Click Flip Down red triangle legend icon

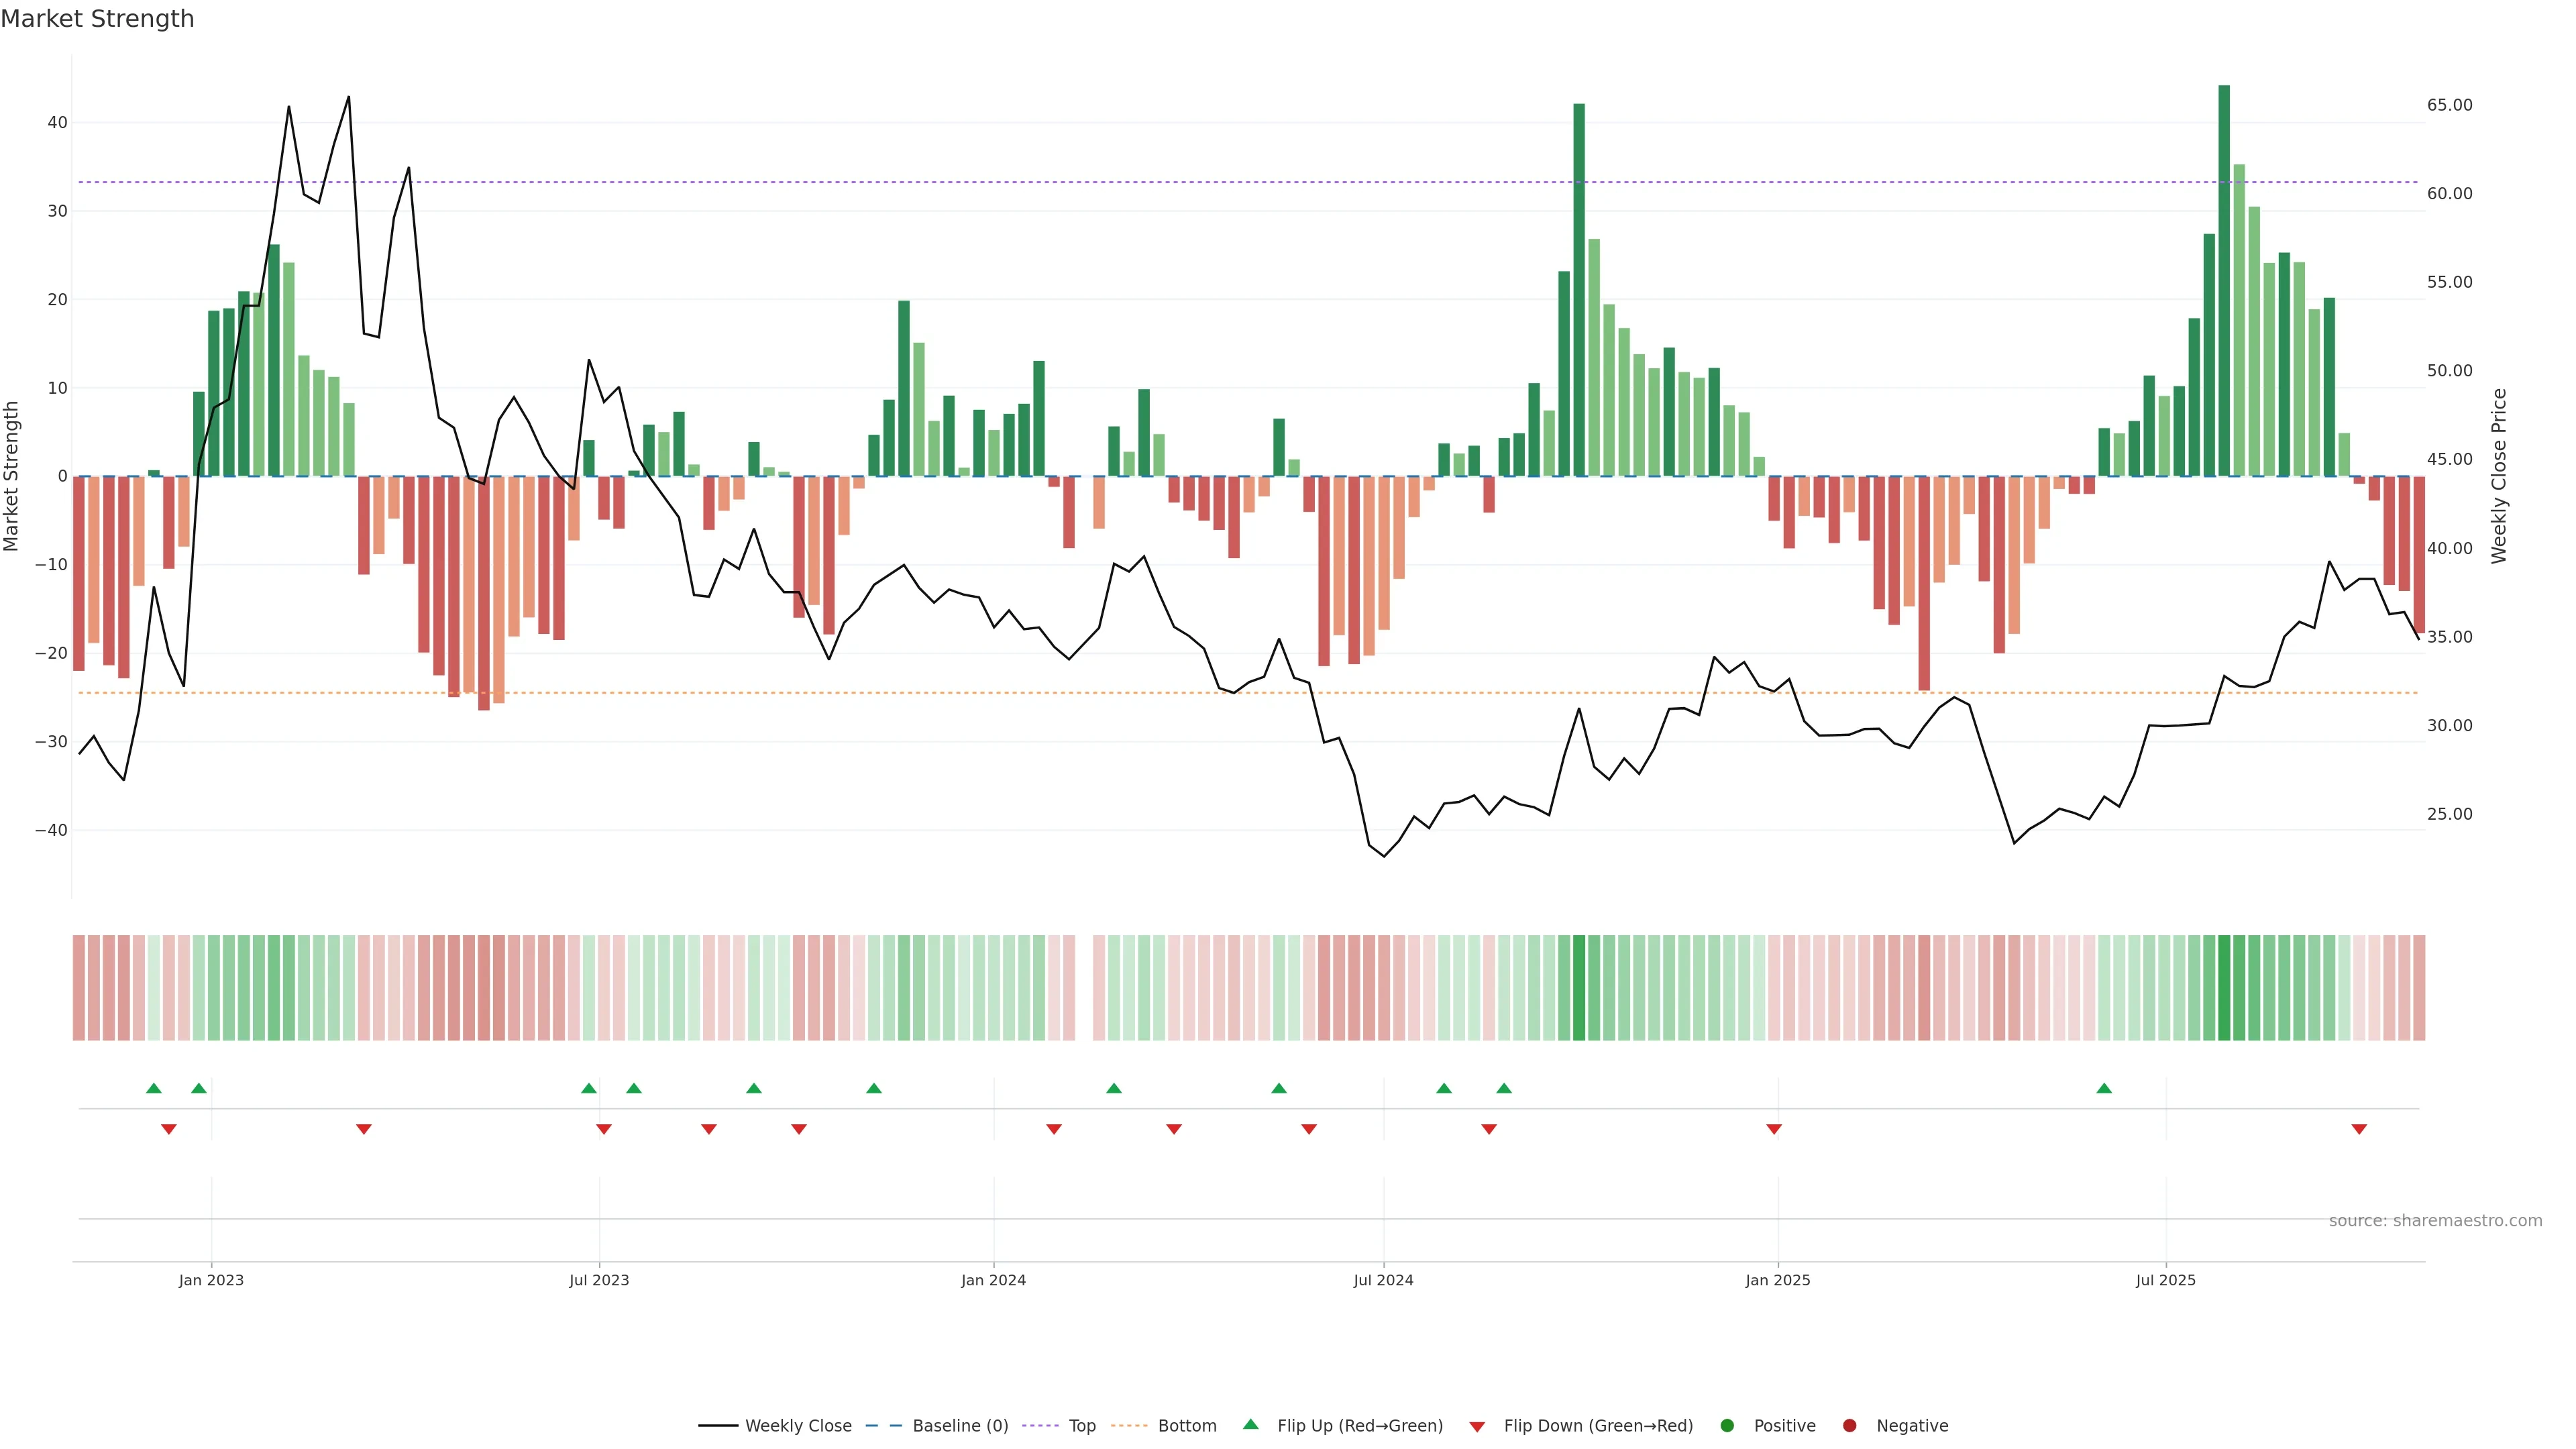tap(1477, 1427)
